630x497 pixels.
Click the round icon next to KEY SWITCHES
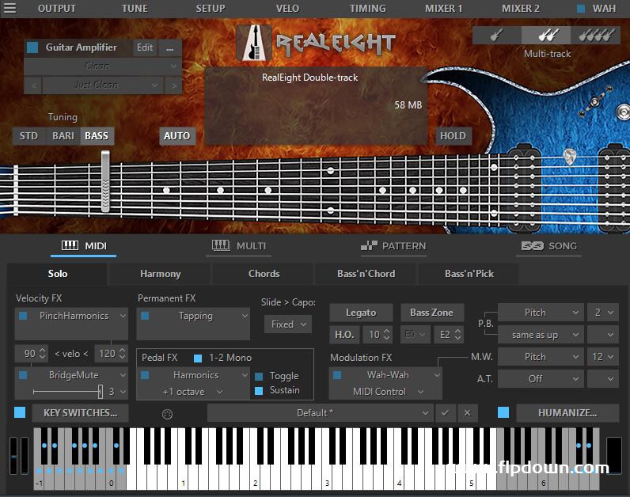coord(167,414)
